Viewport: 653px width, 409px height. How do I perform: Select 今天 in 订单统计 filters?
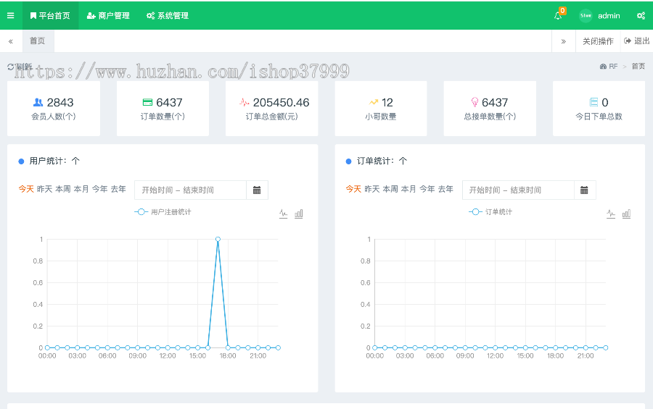[353, 189]
